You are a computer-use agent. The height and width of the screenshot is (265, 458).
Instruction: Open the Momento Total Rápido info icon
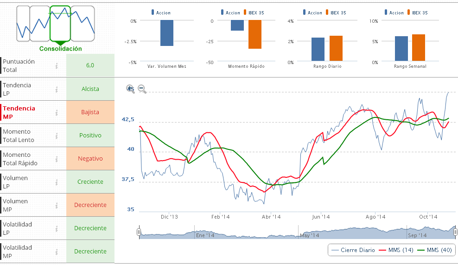coord(57,159)
